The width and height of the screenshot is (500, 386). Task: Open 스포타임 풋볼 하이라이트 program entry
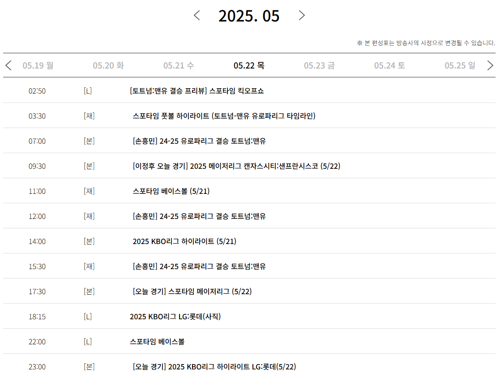224,116
